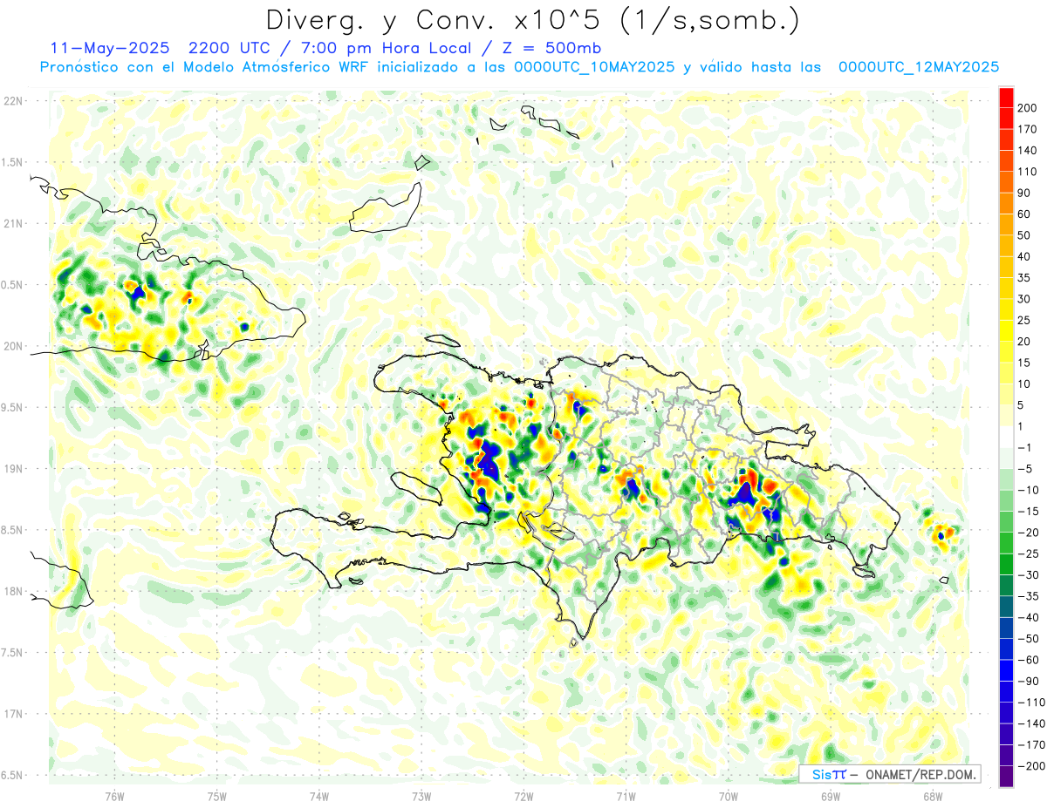Screen dimensions: 1047x808
Task: Click the '5' value on the color scale
Action: point(1022,405)
